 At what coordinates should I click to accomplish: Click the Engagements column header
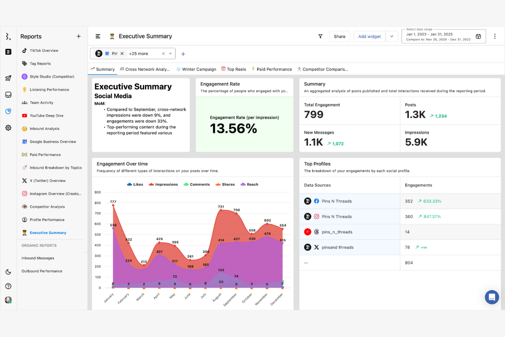pos(418,185)
